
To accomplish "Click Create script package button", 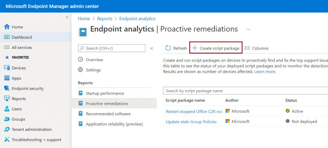I will [x=216, y=48].
